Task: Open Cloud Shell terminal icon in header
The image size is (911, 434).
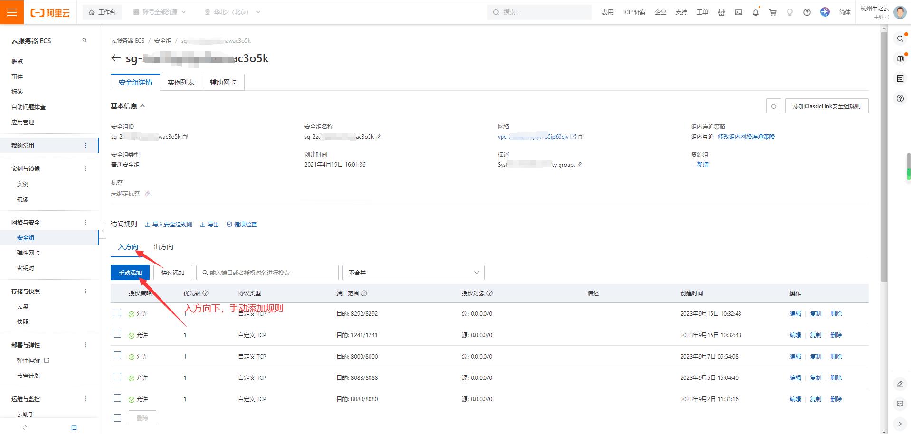Action: point(739,12)
